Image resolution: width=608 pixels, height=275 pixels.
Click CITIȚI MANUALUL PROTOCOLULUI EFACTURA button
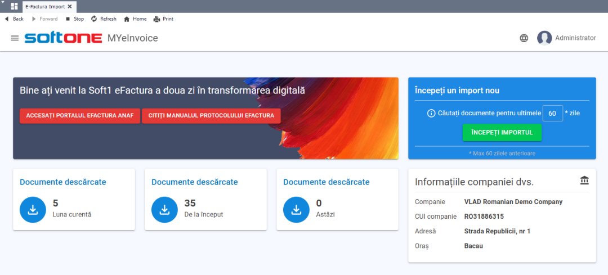[211, 116]
